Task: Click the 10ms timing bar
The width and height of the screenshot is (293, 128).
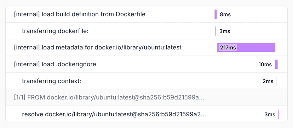Action: [276, 64]
